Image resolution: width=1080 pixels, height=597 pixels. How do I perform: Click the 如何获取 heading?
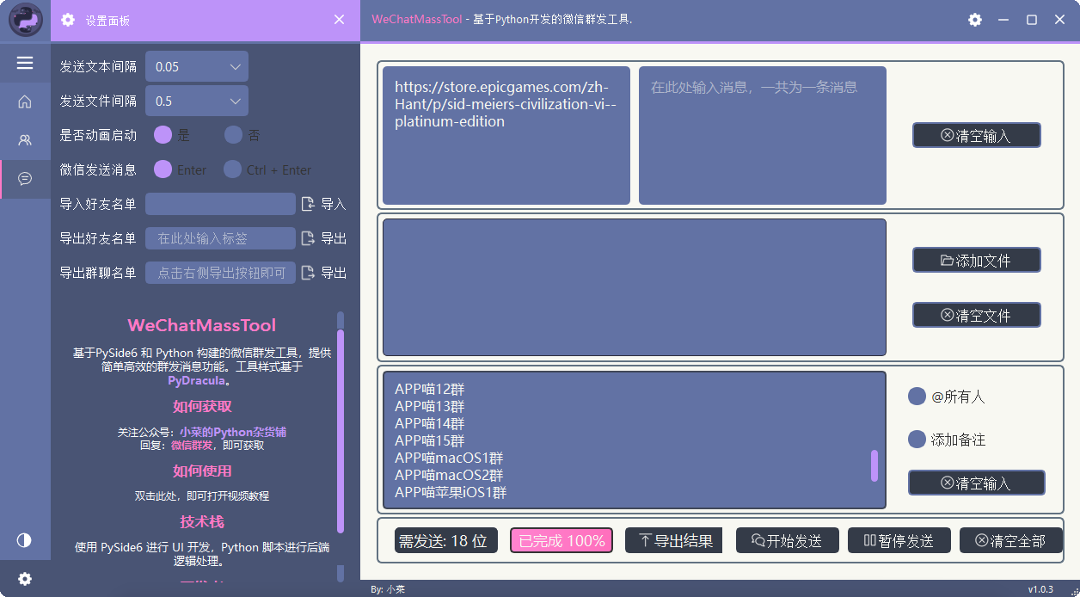pyautogui.click(x=202, y=406)
